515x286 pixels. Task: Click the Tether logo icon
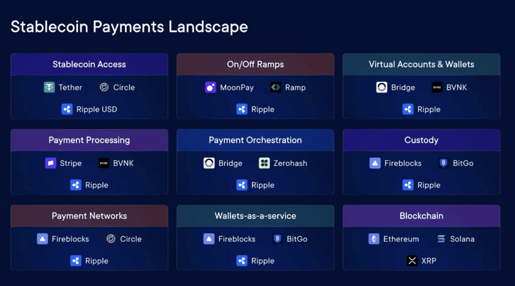[49, 87]
